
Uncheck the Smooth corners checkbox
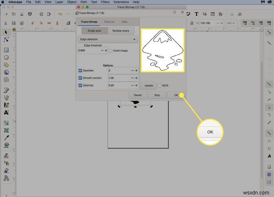[80, 78]
